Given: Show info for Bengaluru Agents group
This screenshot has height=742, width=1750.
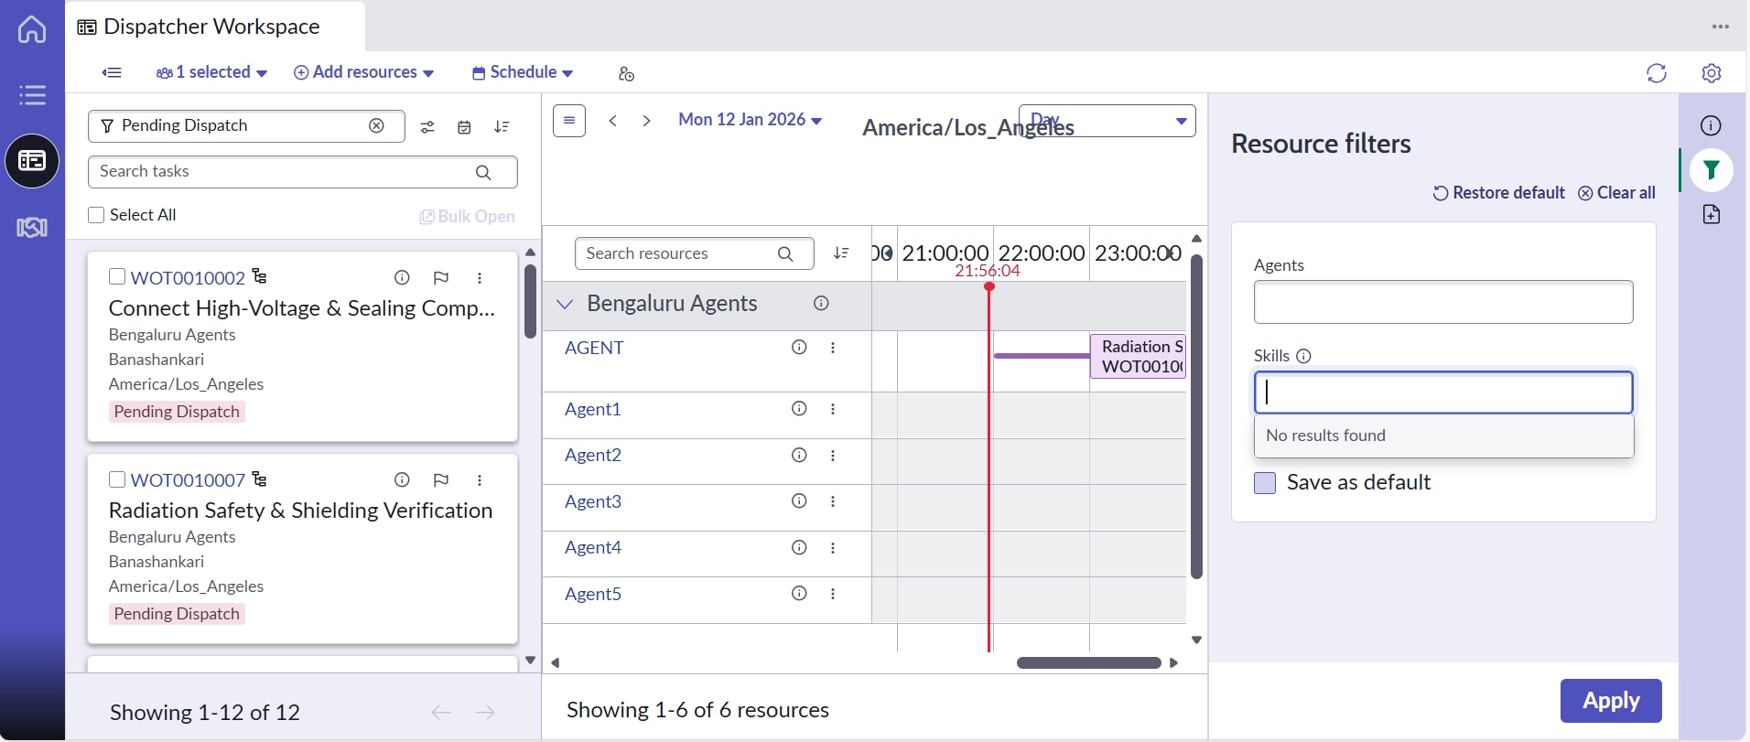Looking at the screenshot, I should tap(821, 304).
